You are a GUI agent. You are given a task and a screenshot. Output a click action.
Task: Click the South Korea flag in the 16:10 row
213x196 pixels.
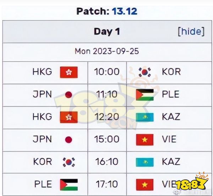tap(69, 162)
